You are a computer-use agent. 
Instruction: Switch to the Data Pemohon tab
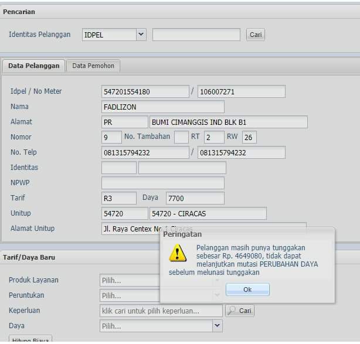click(x=93, y=66)
